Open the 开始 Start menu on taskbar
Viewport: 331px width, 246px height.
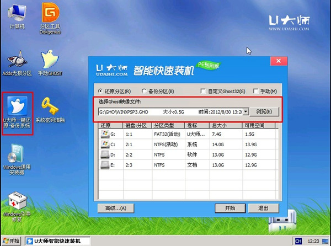point(12,240)
